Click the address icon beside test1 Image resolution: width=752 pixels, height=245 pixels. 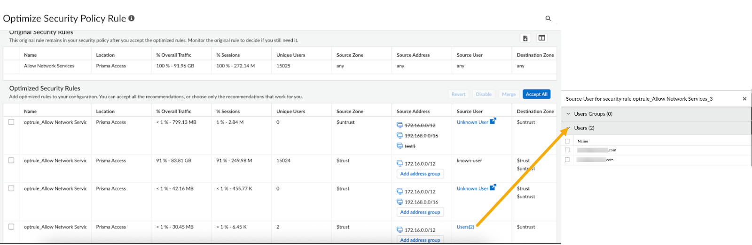click(399, 146)
